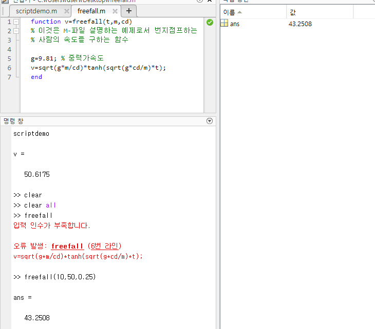Collapse the function fold on line 1
Viewport: 375px width, 329px height.
tap(16, 22)
